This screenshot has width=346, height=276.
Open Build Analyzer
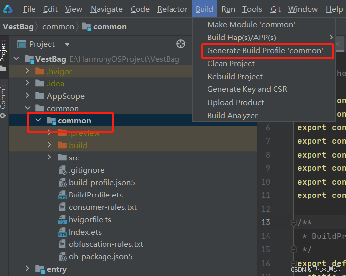[264, 116]
